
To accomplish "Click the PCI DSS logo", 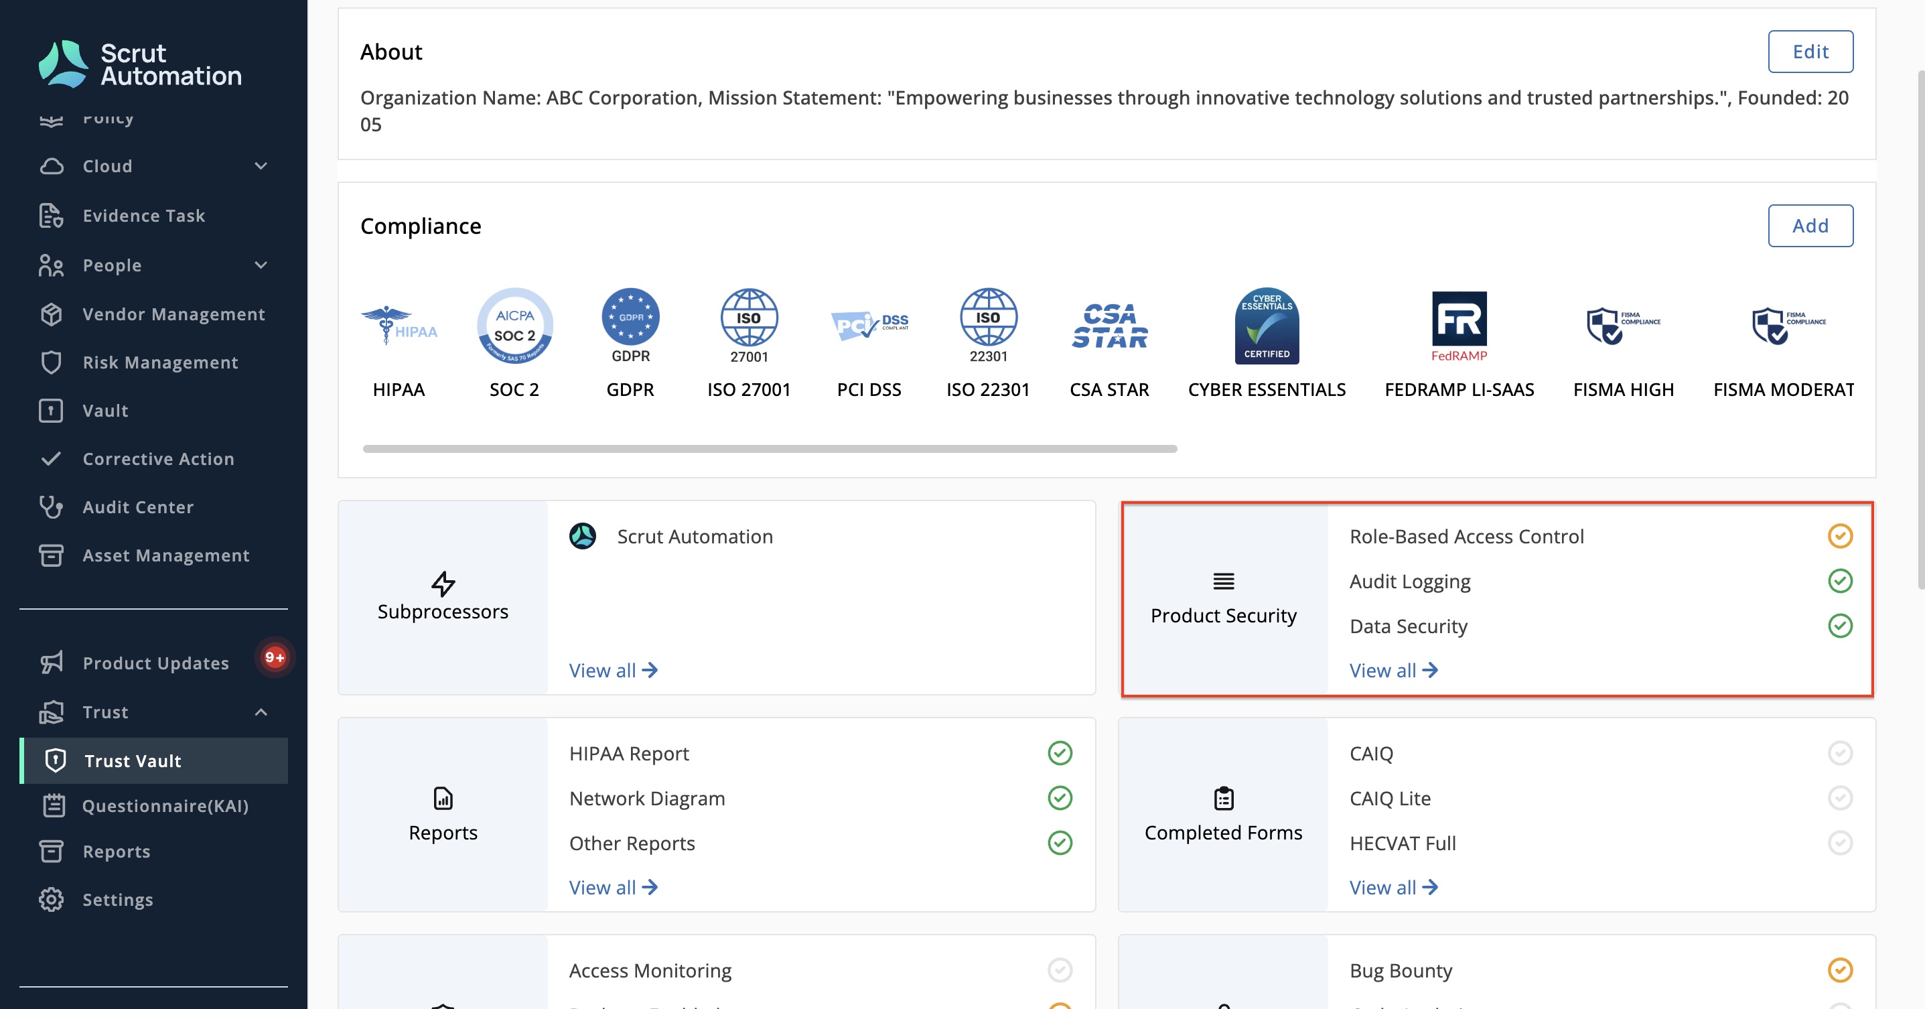I will pos(869,325).
